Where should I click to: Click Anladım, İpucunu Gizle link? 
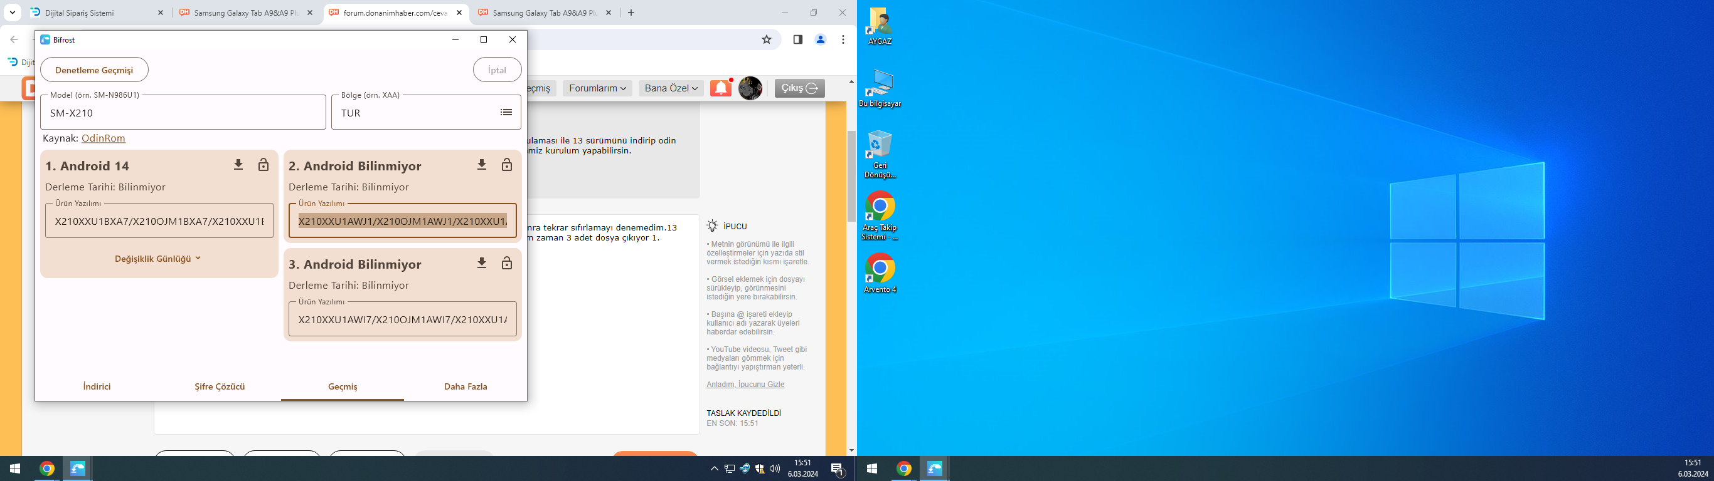[745, 385]
